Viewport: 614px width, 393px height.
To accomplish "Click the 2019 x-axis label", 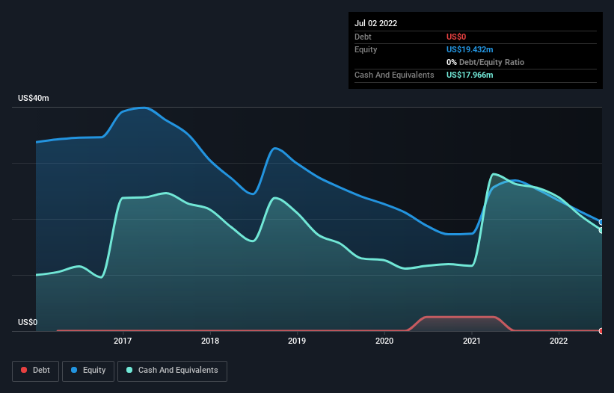I will [297, 341].
